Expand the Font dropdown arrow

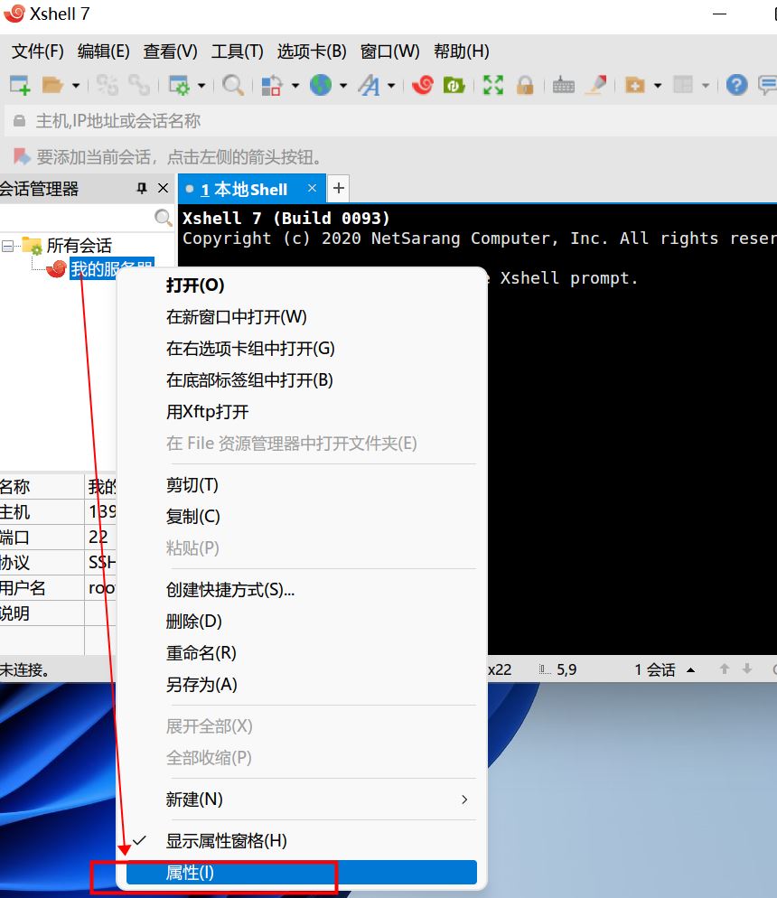[x=391, y=86]
